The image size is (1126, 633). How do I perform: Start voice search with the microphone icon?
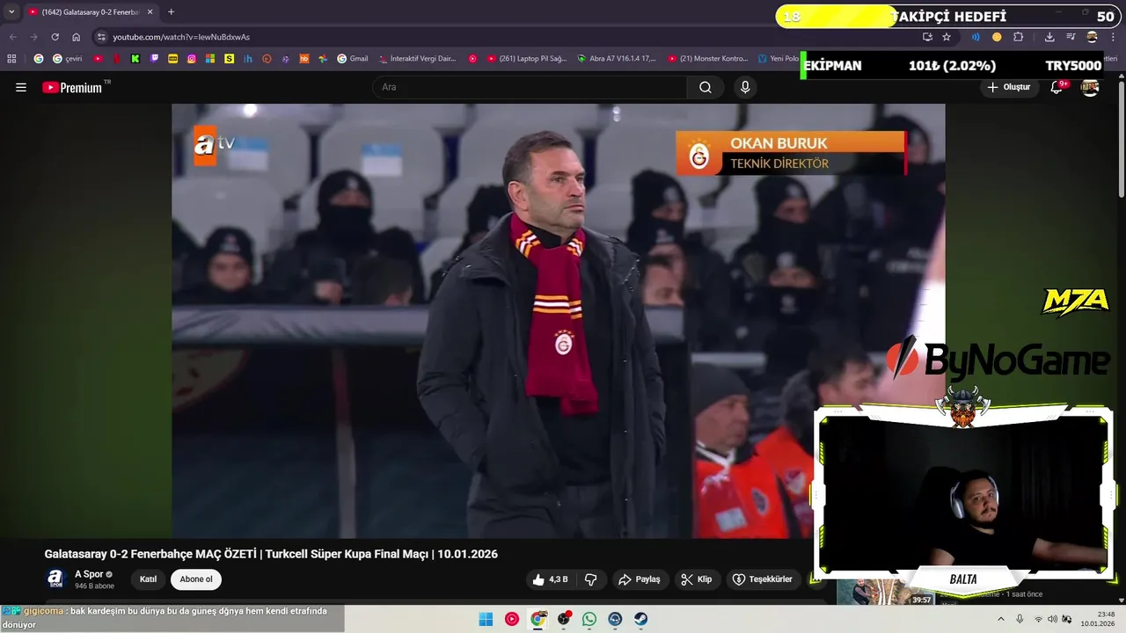745,87
